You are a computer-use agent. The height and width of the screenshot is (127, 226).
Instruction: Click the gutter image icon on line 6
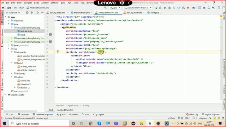click(50, 35)
